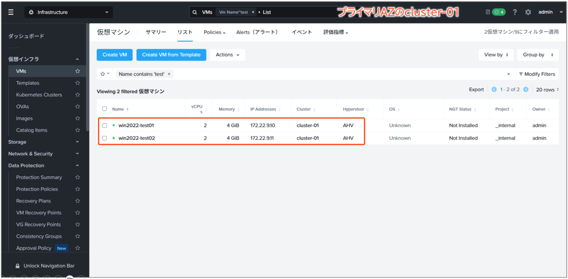Star the Catalog Items sidebar entry

(x=78, y=130)
